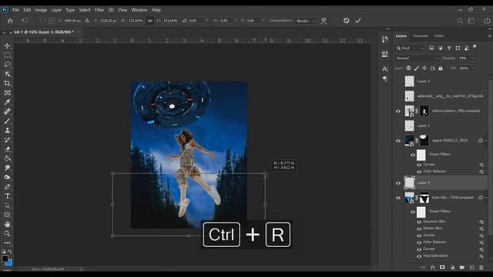
Task: Open the Fill 100% slider dropdown
Action: coord(473,68)
